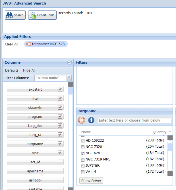This screenshot has height=190, width=176.
Task: Check the NGC 7320 target
Action: click(83, 147)
